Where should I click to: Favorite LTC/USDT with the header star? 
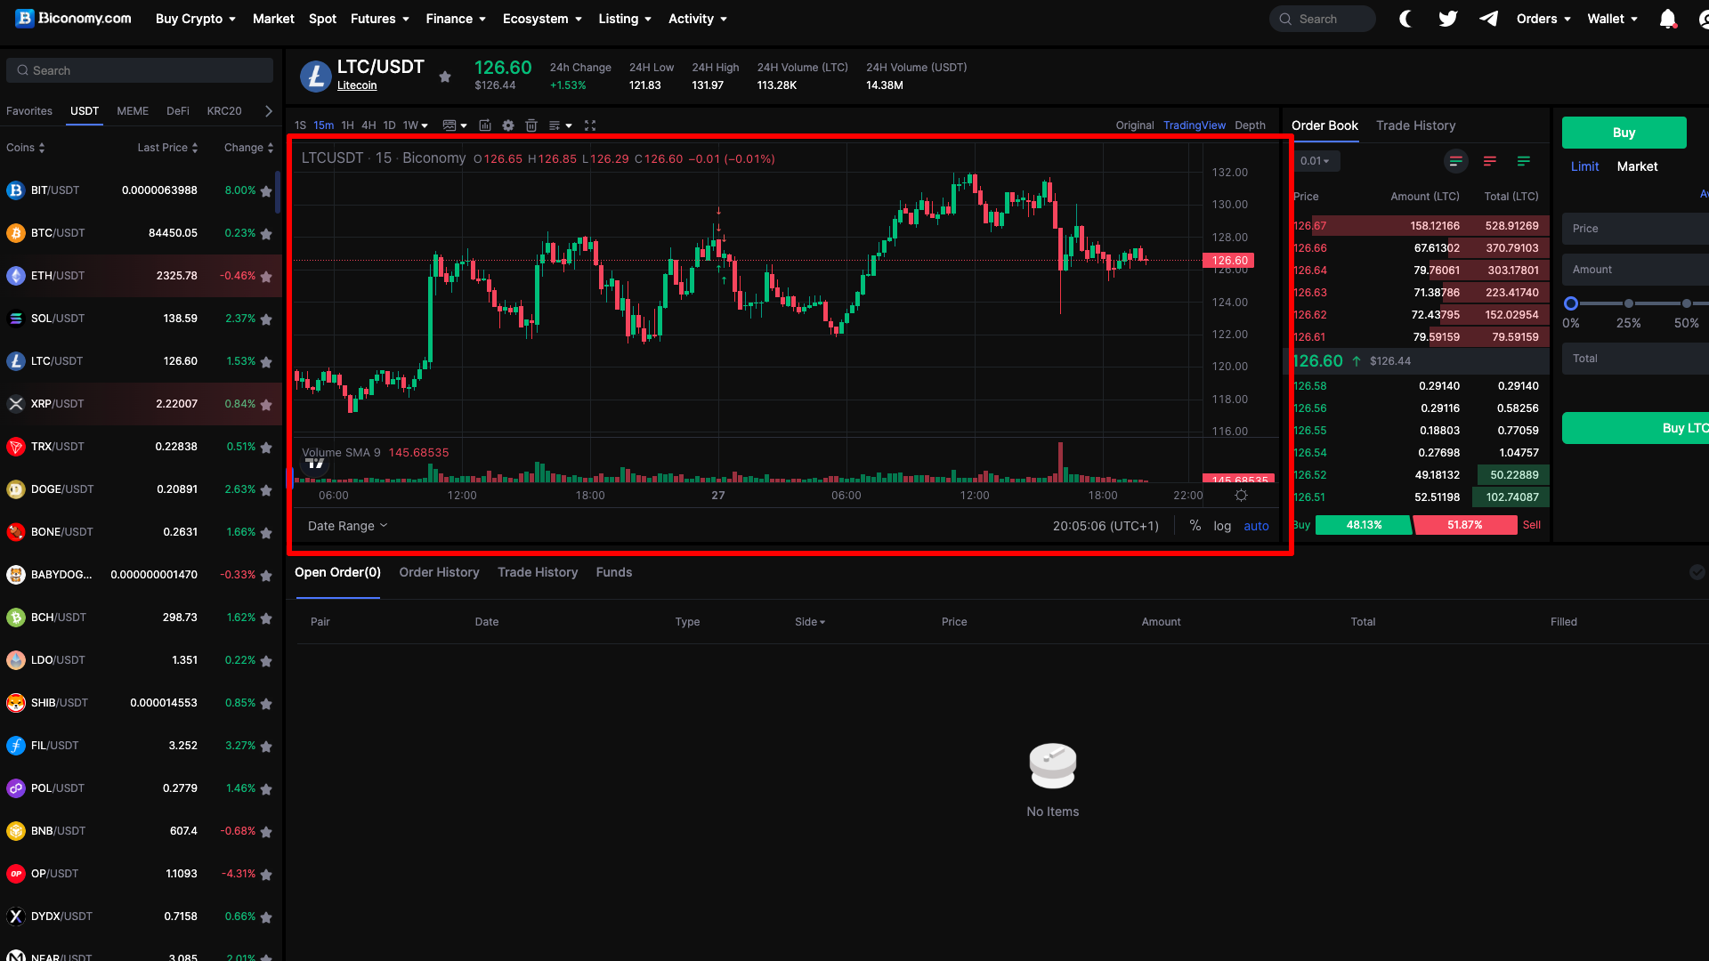(x=445, y=77)
